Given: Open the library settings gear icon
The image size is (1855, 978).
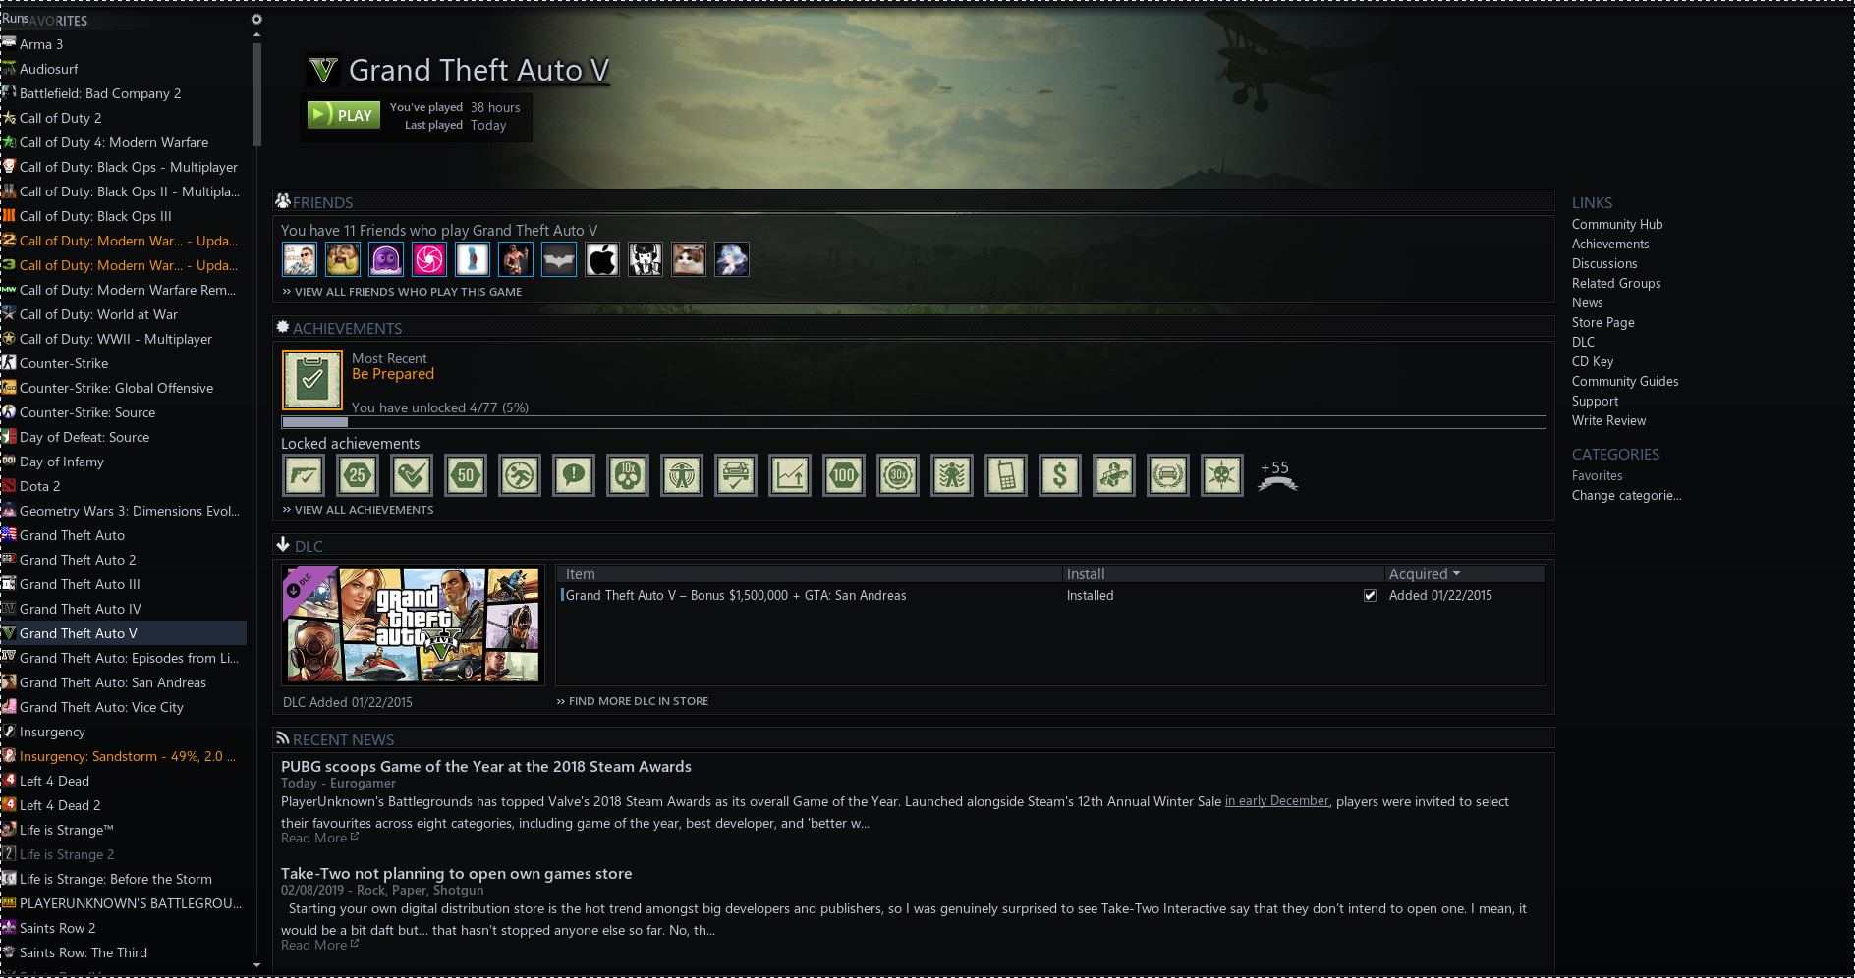Looking at the screenshot, I should click(256, 19).
